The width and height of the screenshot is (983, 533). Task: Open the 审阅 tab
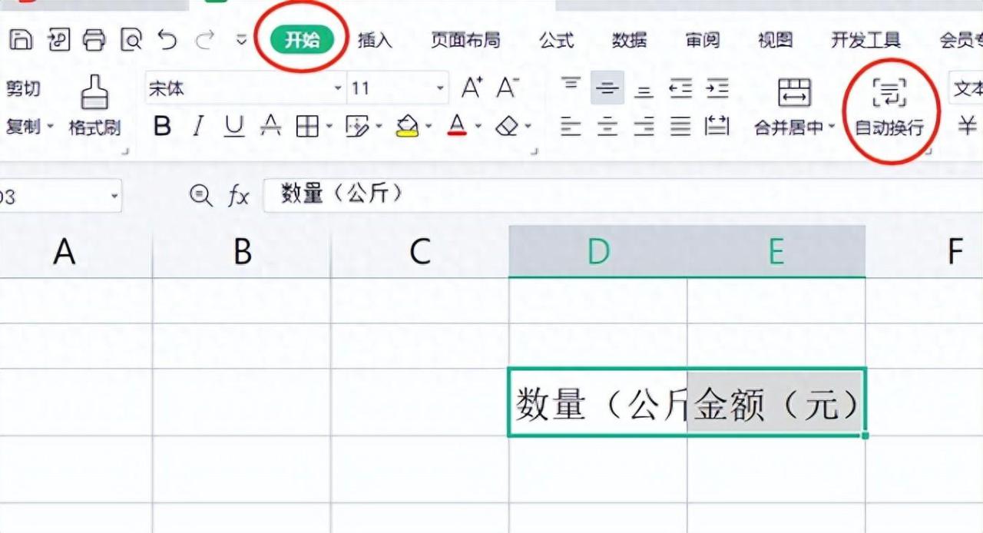point(702,40)
